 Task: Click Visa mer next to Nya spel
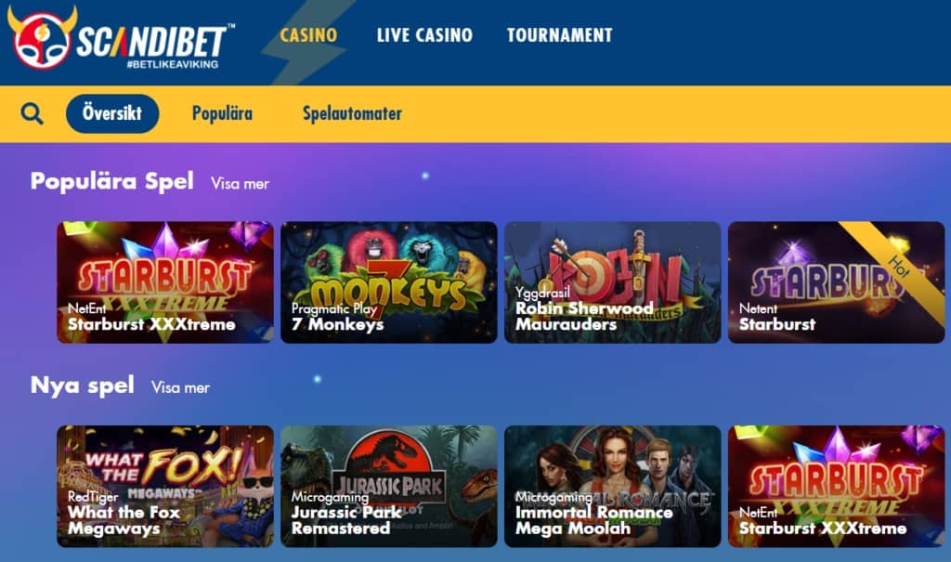pyautogui.click(x=181, y=387)
